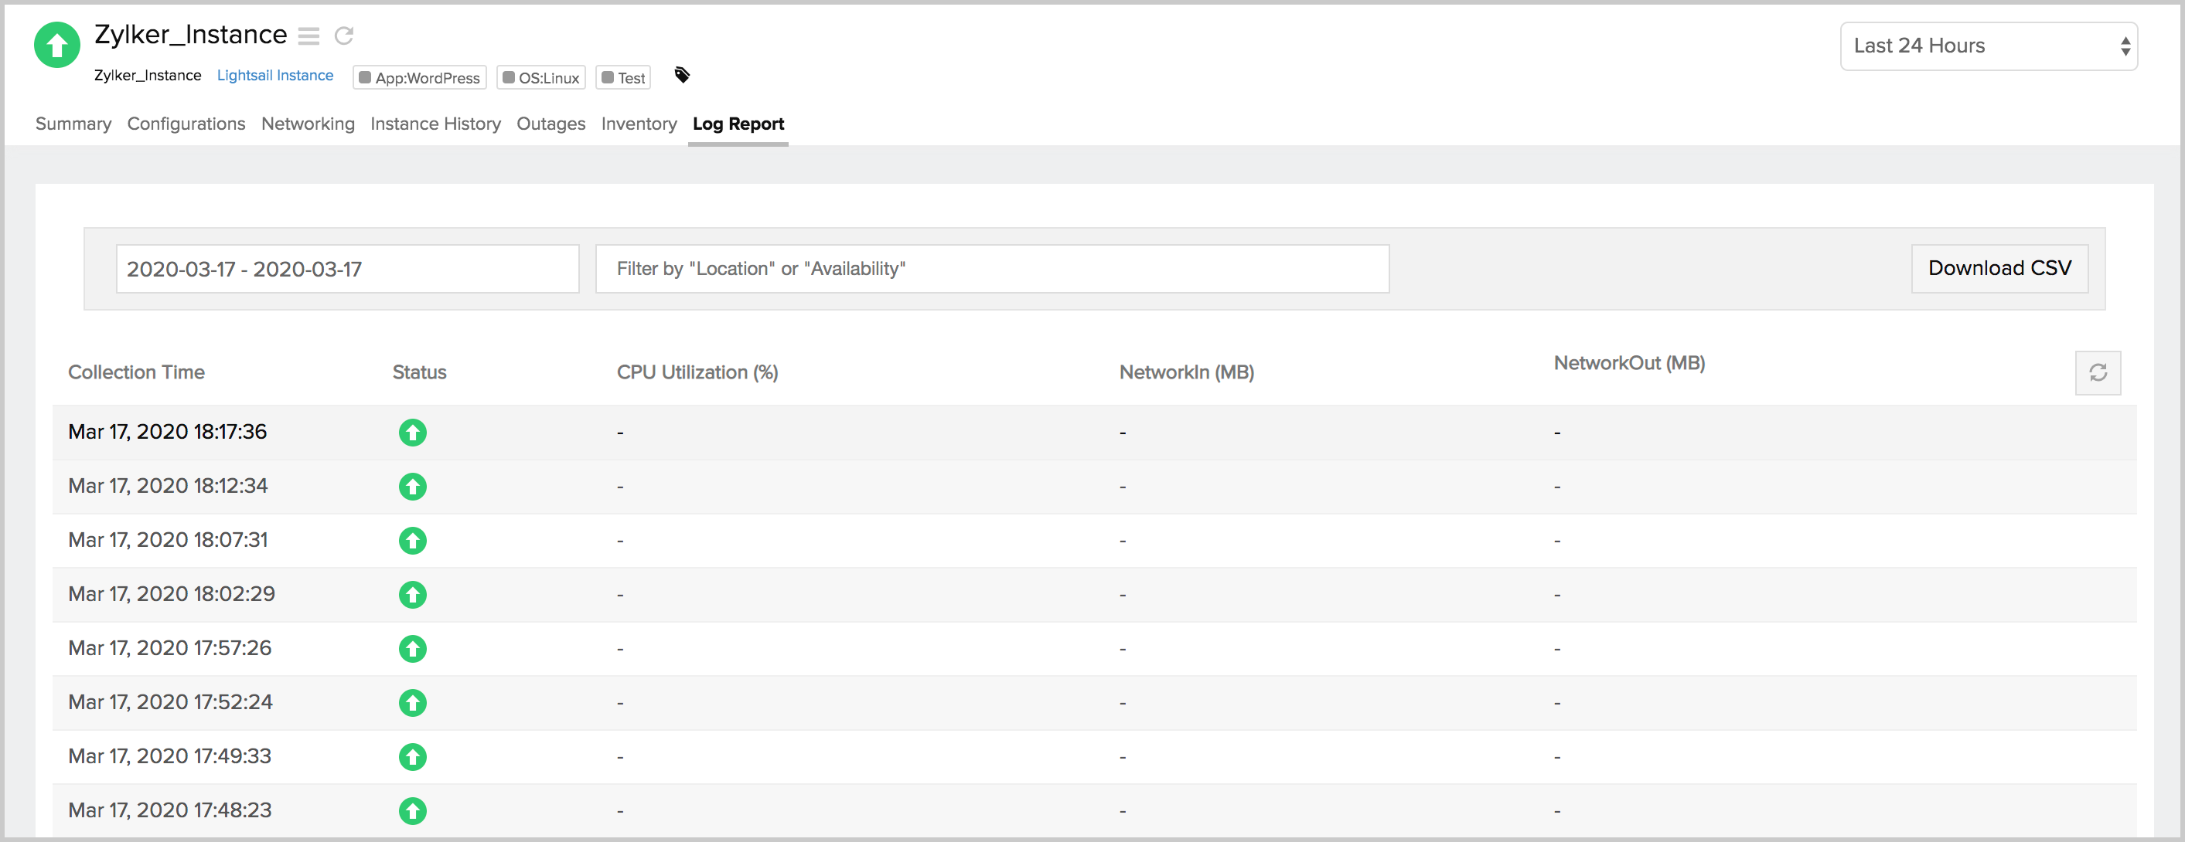Click the refresh icon next to instance title
This screenshot has width=2185, height=842.
click(x=343, y=36)
